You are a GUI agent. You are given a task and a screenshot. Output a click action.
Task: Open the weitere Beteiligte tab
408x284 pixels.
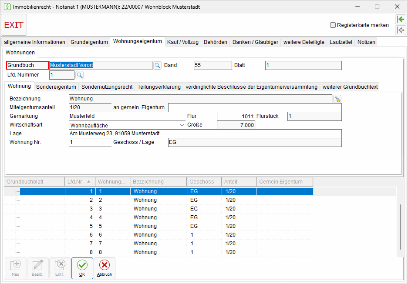(304, 42)
